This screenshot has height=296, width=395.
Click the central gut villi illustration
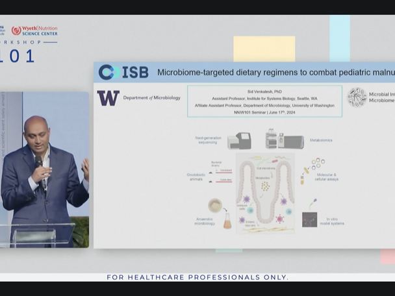pyautogui.click(x=265, y=191)
